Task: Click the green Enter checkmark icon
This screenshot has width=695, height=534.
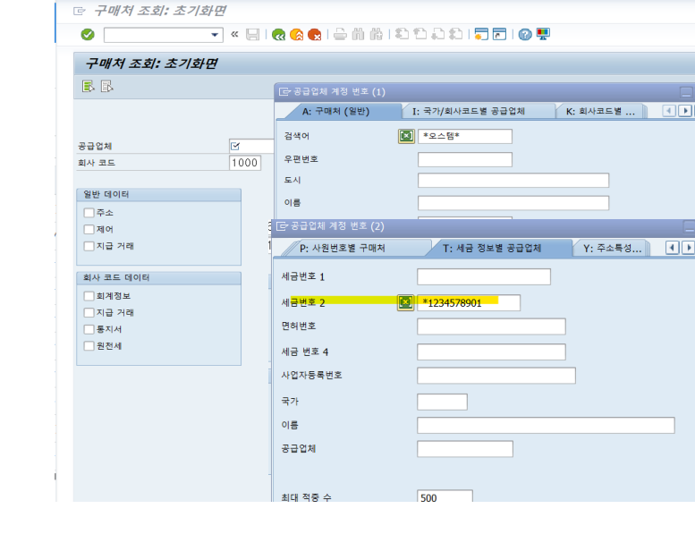Action: tap(88, 35)
